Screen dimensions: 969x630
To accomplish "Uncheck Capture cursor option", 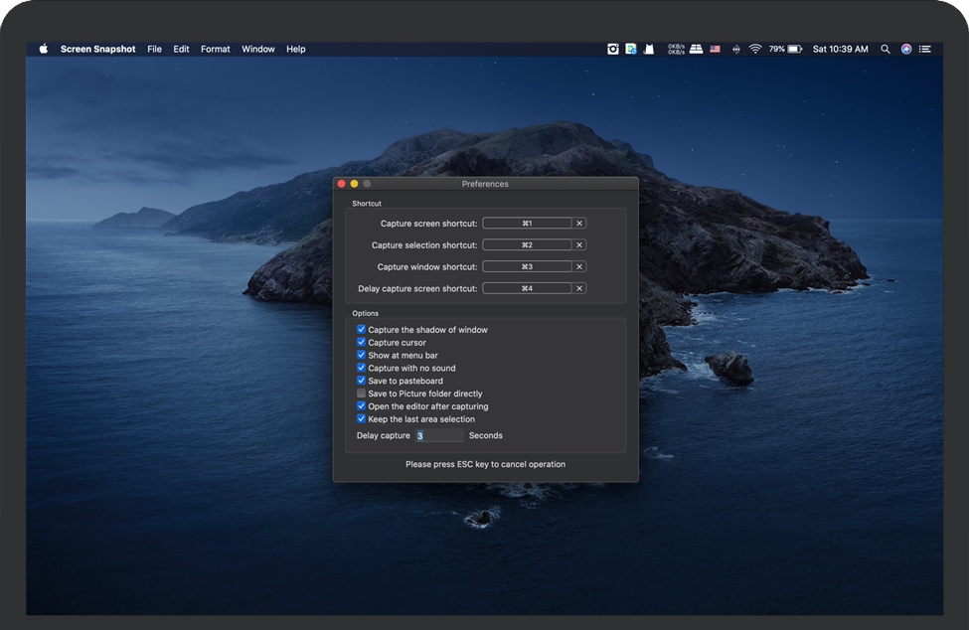I will [x=361, y=342].
